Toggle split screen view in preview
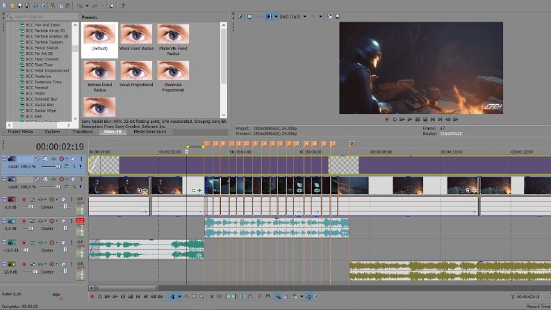 click(269, 17)
